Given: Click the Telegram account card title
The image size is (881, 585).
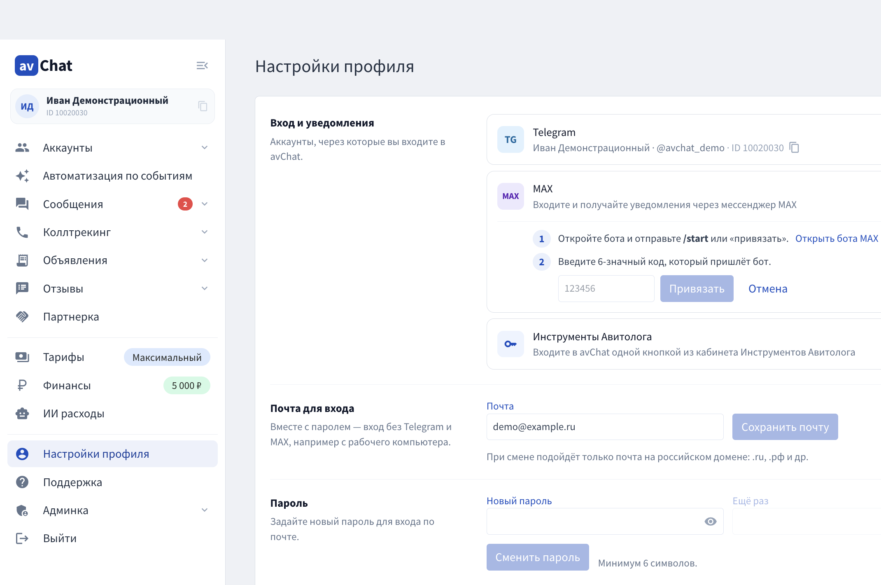Looking at the screenshot, I should (x=554, y=132).
